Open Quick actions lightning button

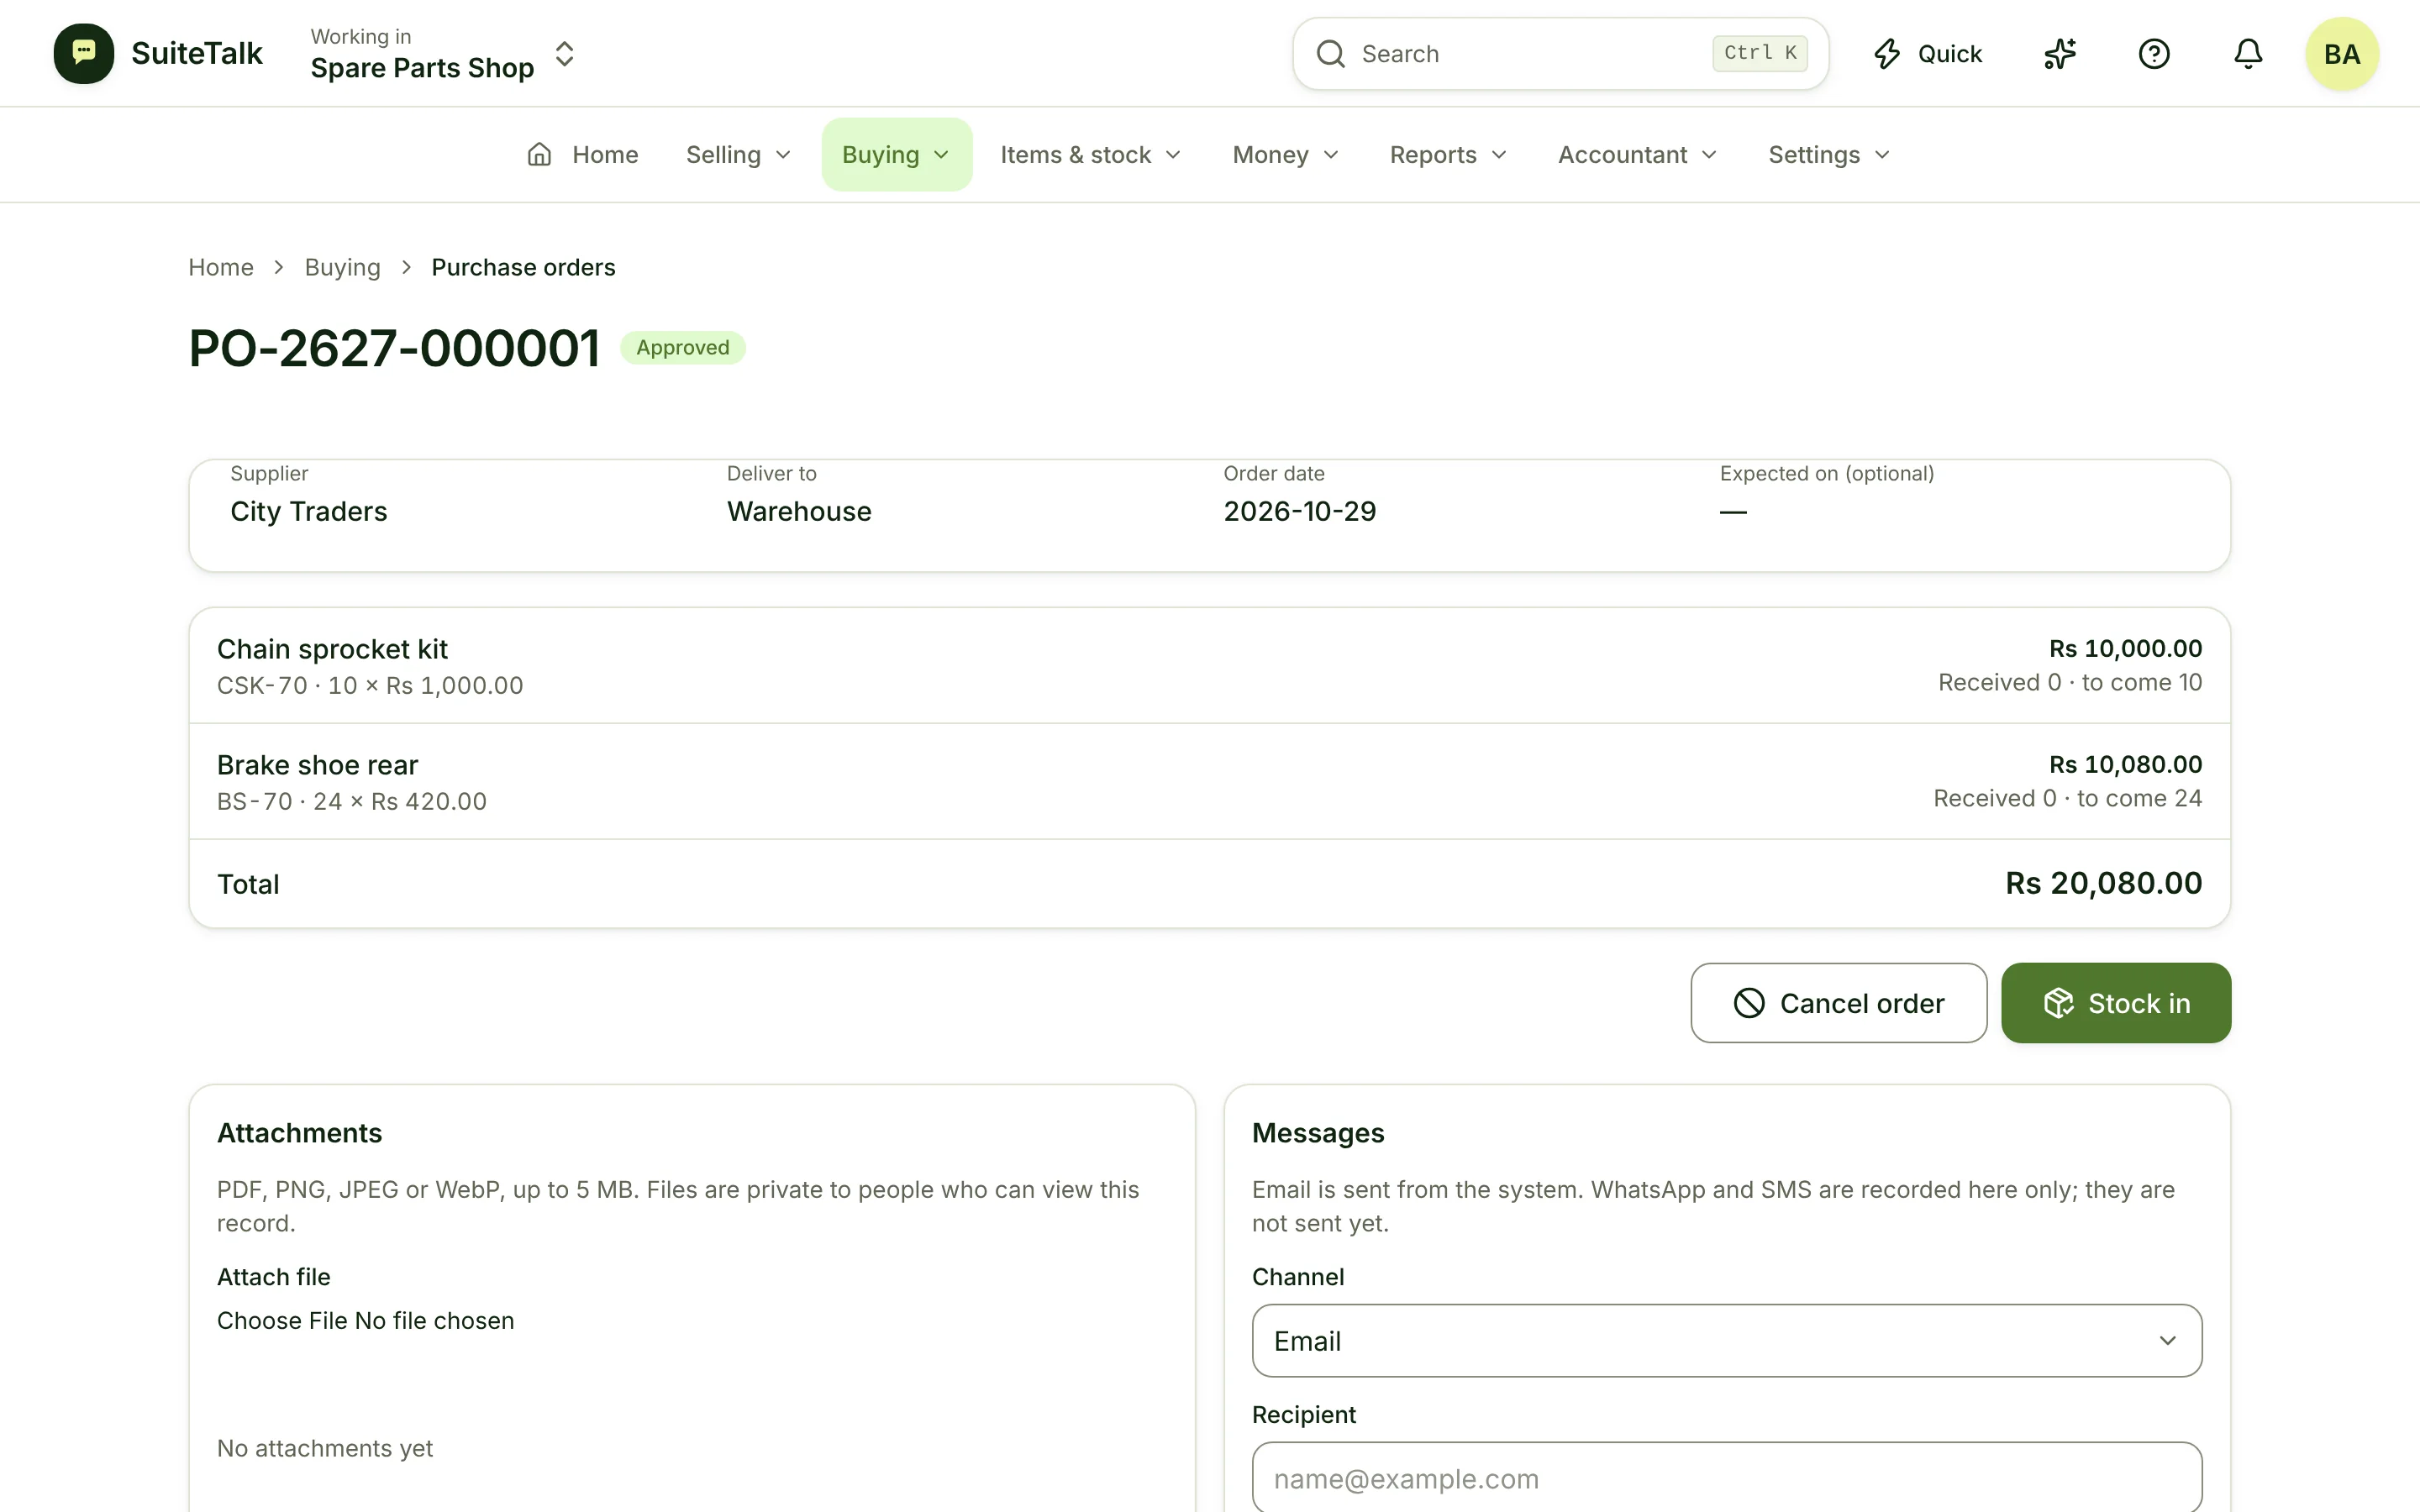(x=1927, y=54)
